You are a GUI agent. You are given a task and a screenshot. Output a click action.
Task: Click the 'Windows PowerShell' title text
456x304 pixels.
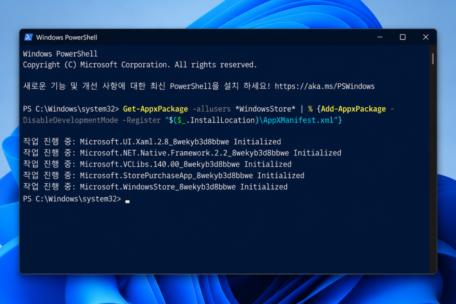[x=67, y=37]
